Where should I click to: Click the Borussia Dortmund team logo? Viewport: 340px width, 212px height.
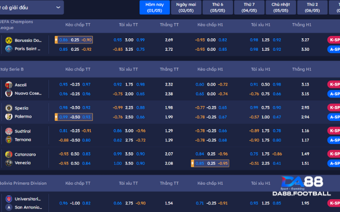[x=8, y=40]
